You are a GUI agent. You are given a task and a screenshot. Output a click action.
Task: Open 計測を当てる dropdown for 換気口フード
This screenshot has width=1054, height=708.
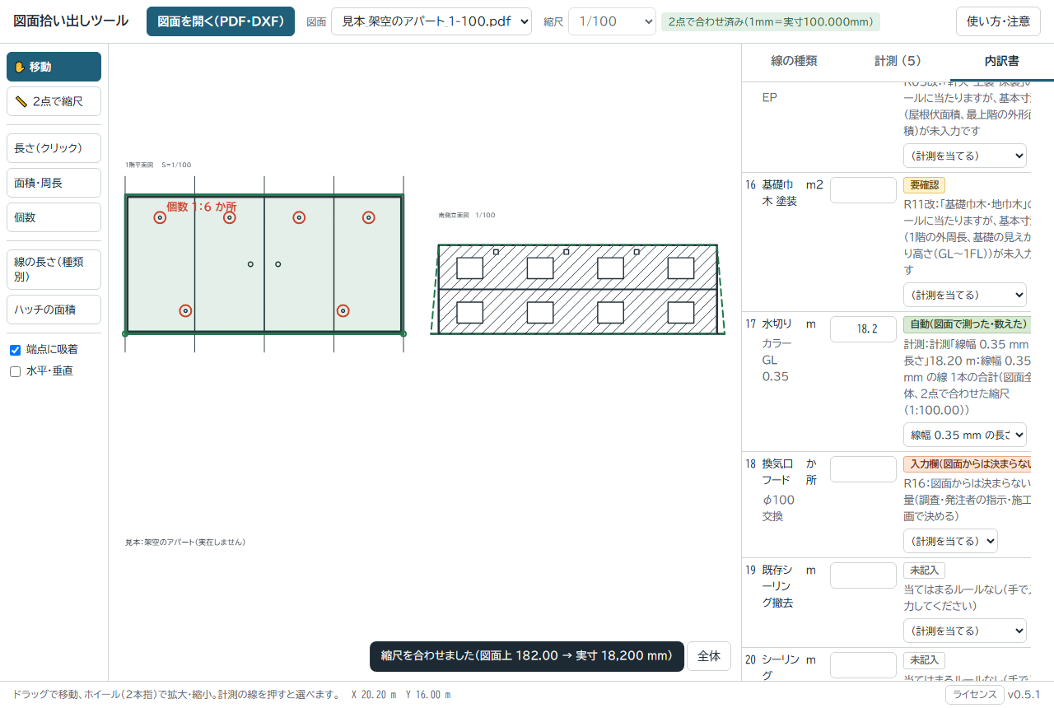950,541
